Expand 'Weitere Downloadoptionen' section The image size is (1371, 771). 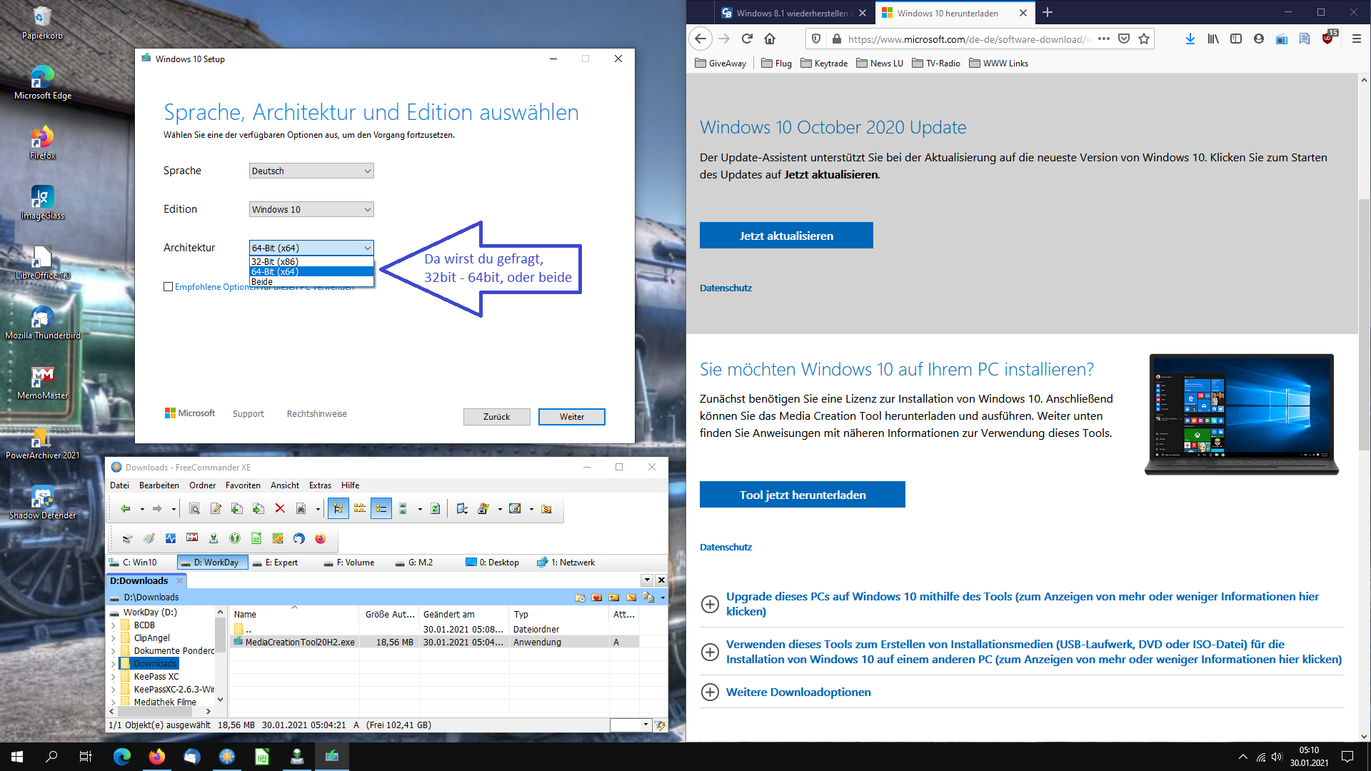point(798,692)
